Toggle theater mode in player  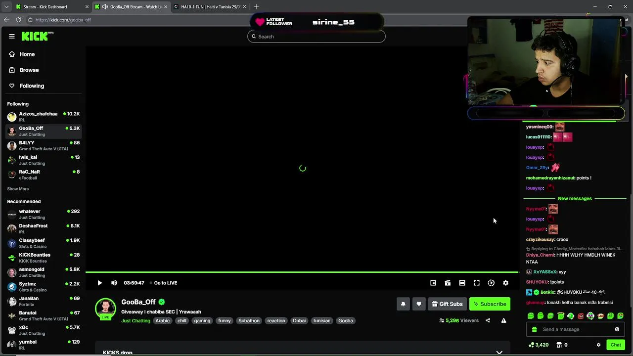coord(462,283)
